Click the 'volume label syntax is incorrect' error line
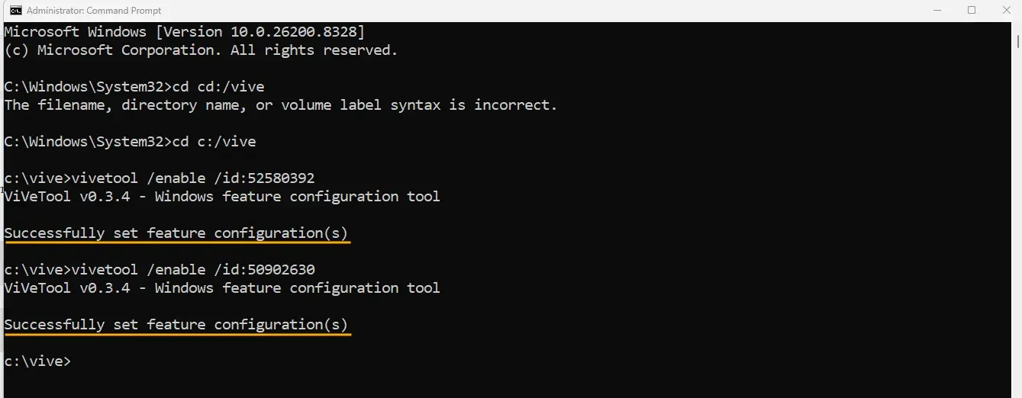Viewport: 1022px width, 398px height. tap(281, 105)
